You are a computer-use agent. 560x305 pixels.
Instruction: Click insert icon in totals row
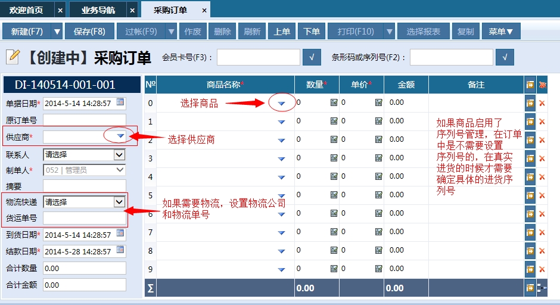tap(530, 288)
